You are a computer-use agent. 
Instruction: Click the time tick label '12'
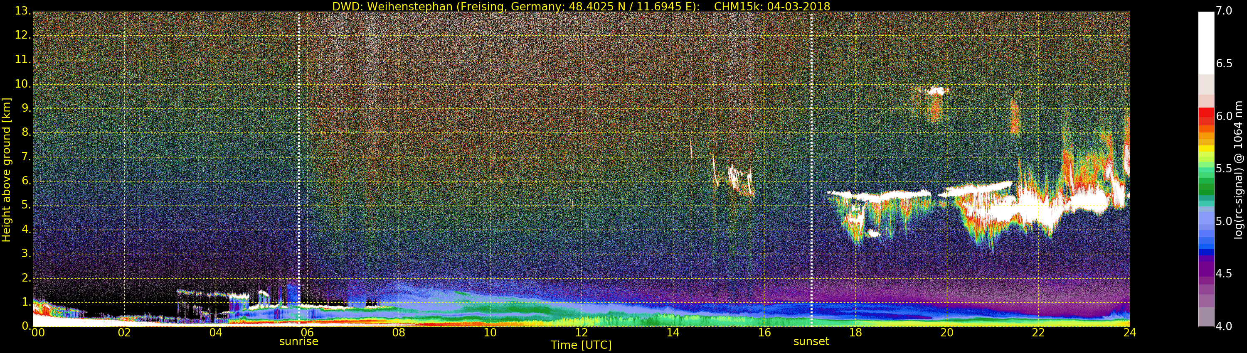tap(582, 333)
